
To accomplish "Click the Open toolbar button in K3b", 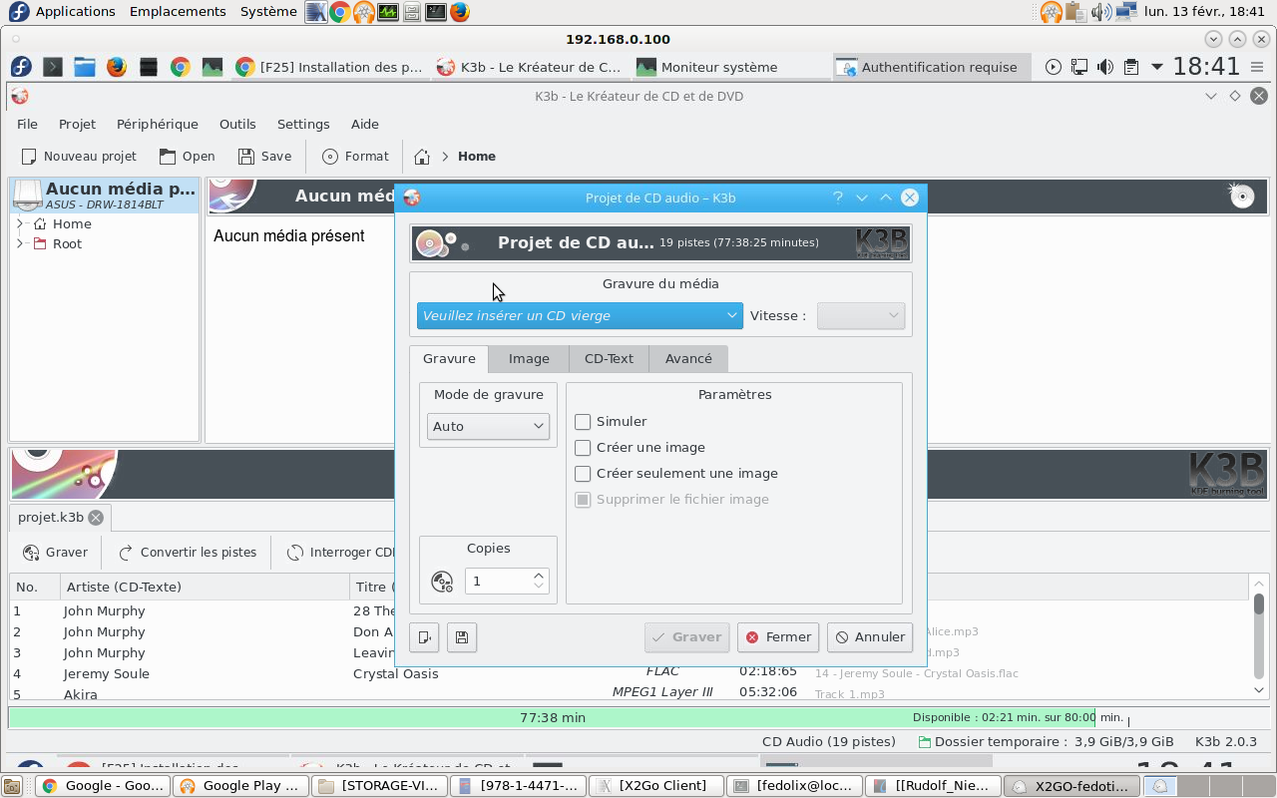I will 187,156.
